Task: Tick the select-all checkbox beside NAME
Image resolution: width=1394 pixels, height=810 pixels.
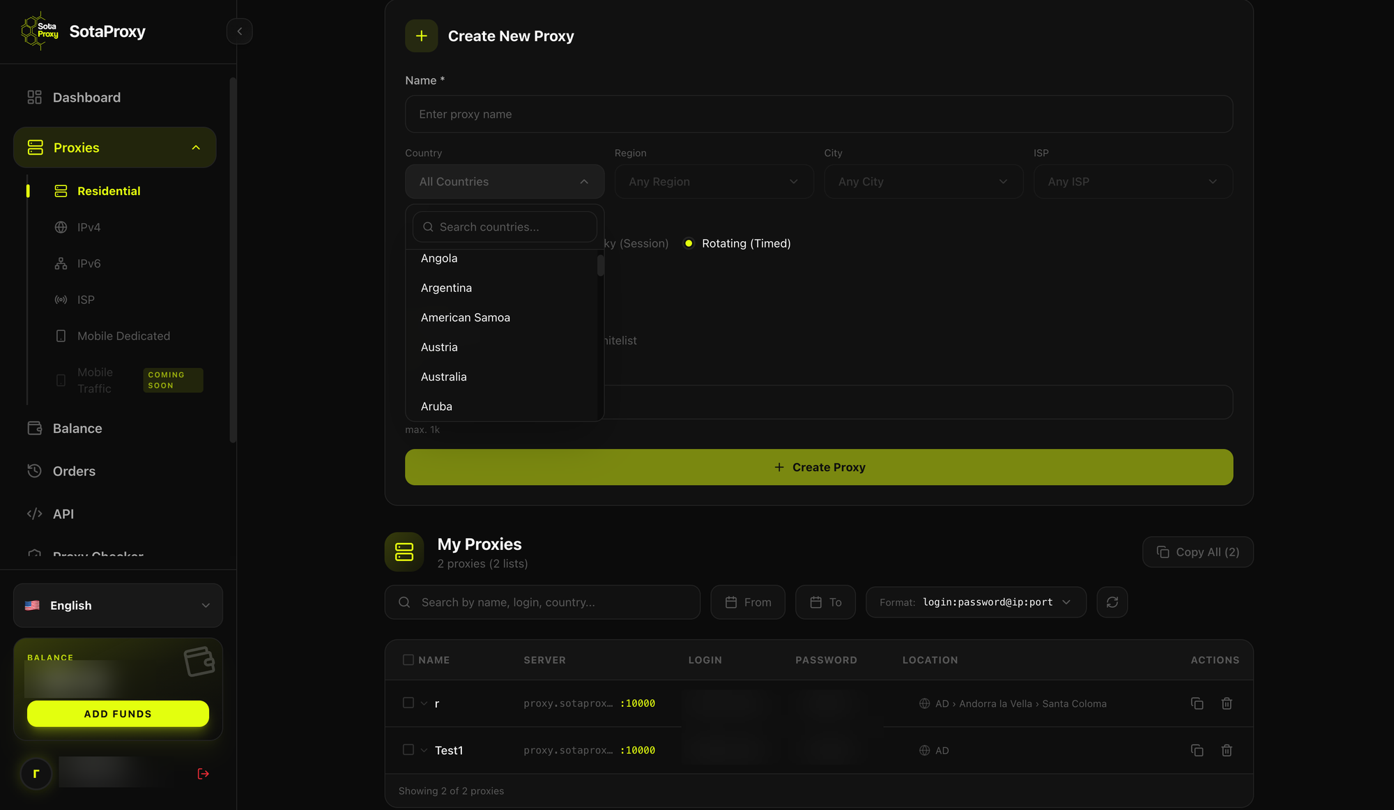Action: (408, 659)
